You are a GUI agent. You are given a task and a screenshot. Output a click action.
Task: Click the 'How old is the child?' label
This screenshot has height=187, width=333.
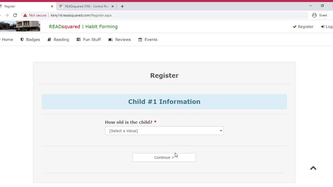point(129,122)
